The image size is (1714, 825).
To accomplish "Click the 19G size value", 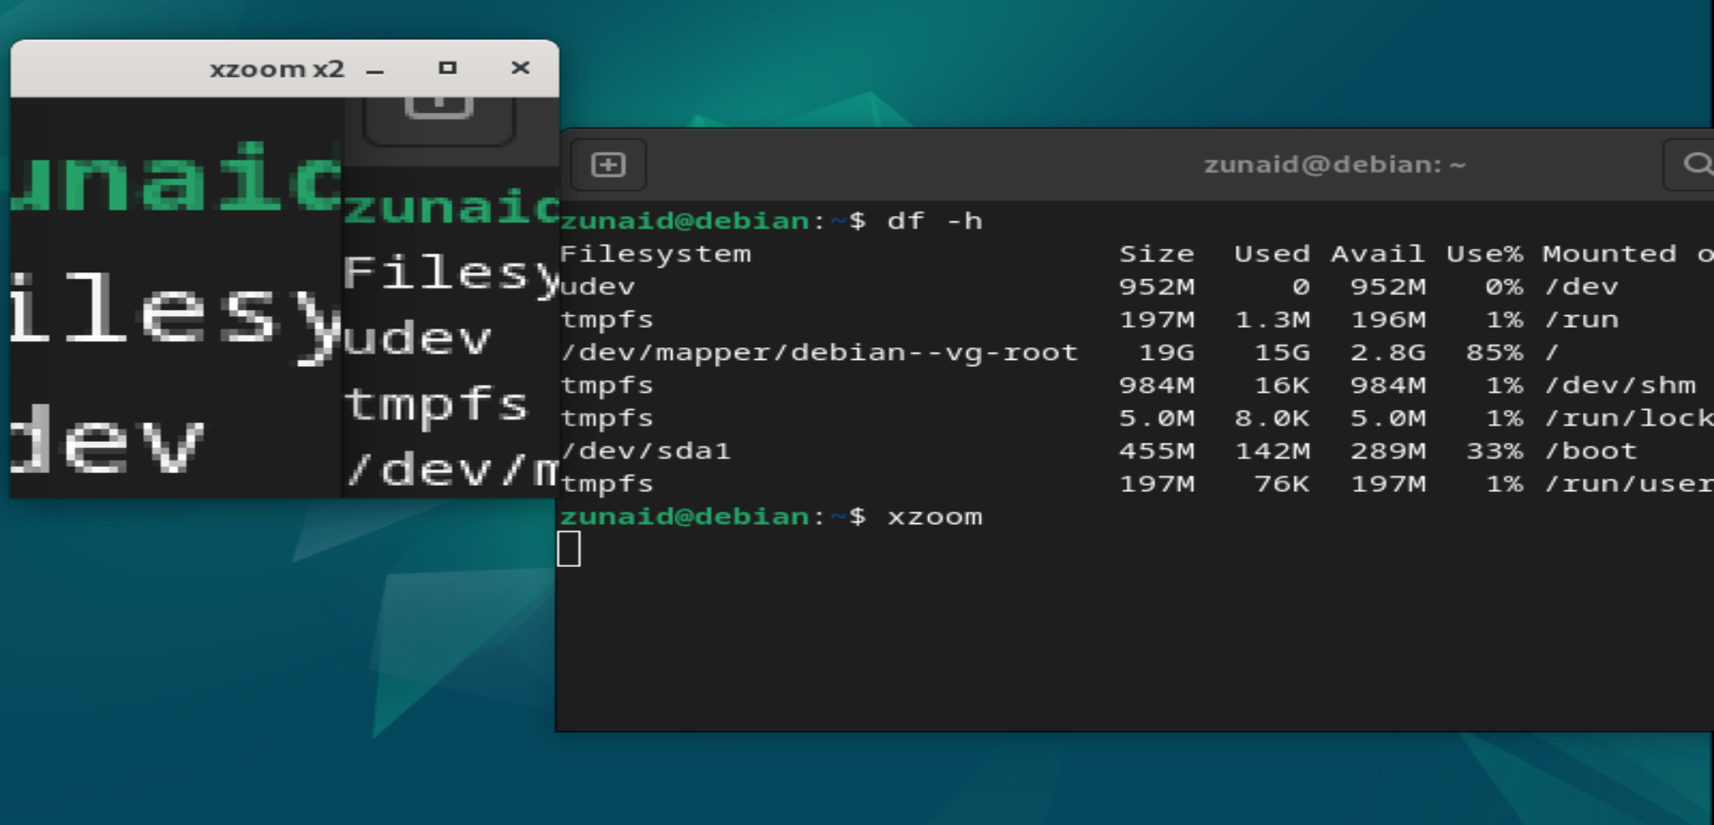I will 1167,353.
